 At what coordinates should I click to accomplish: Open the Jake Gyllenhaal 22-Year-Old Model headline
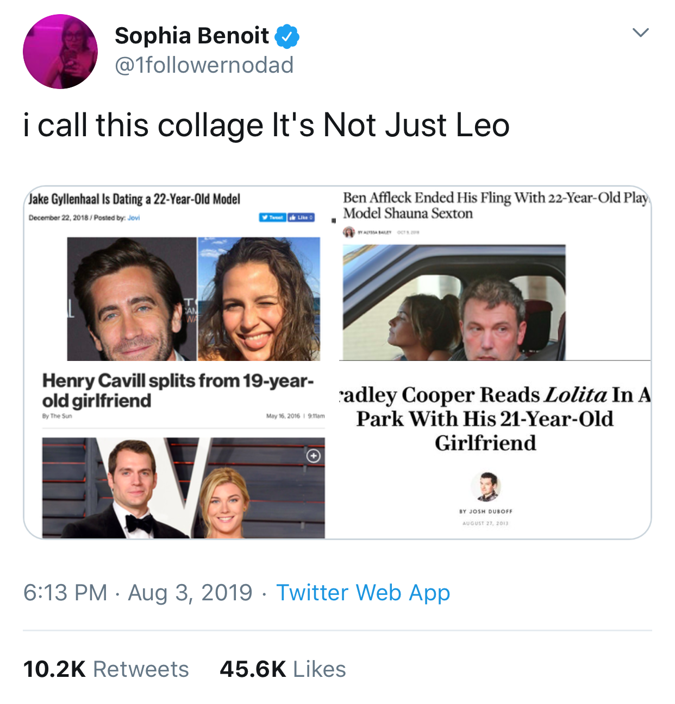coord(134,199)
